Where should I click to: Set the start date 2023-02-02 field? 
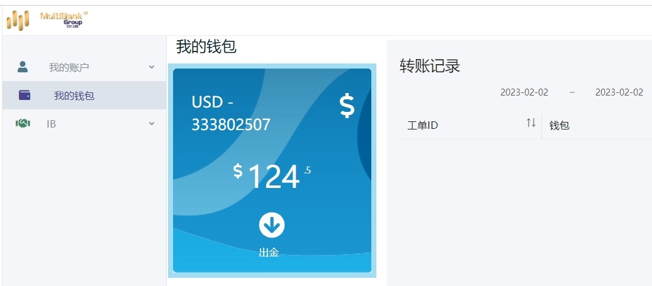524,92
